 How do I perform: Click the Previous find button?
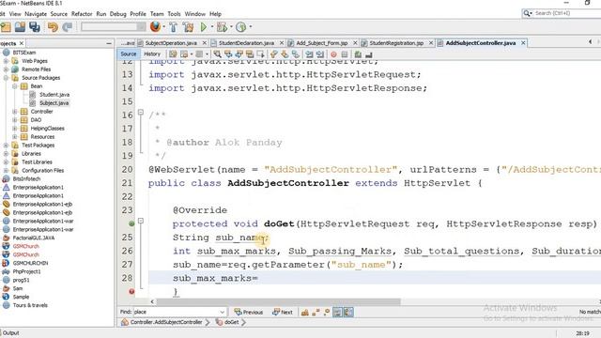[x=248, y=313]
